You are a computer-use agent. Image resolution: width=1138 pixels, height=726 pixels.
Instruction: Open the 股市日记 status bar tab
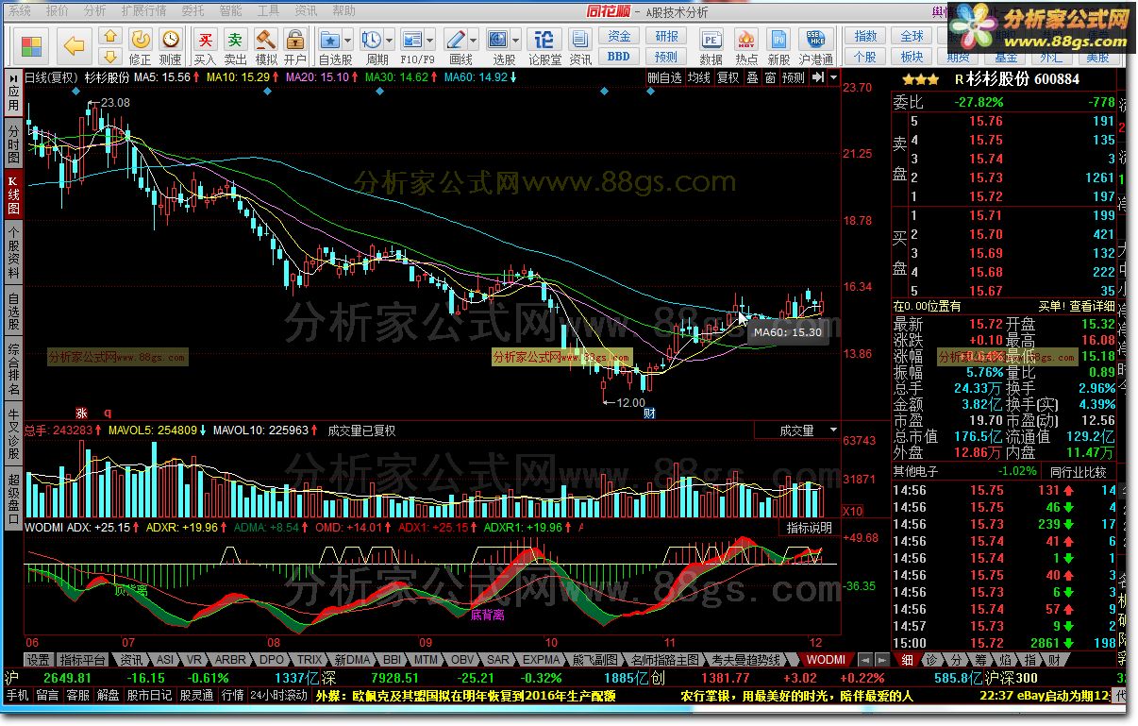click(x=149, y=695)
